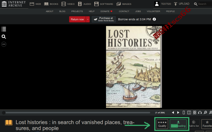Expand the Return now dropdown arrow
The image size is (212, 132).
pos(88,19)
